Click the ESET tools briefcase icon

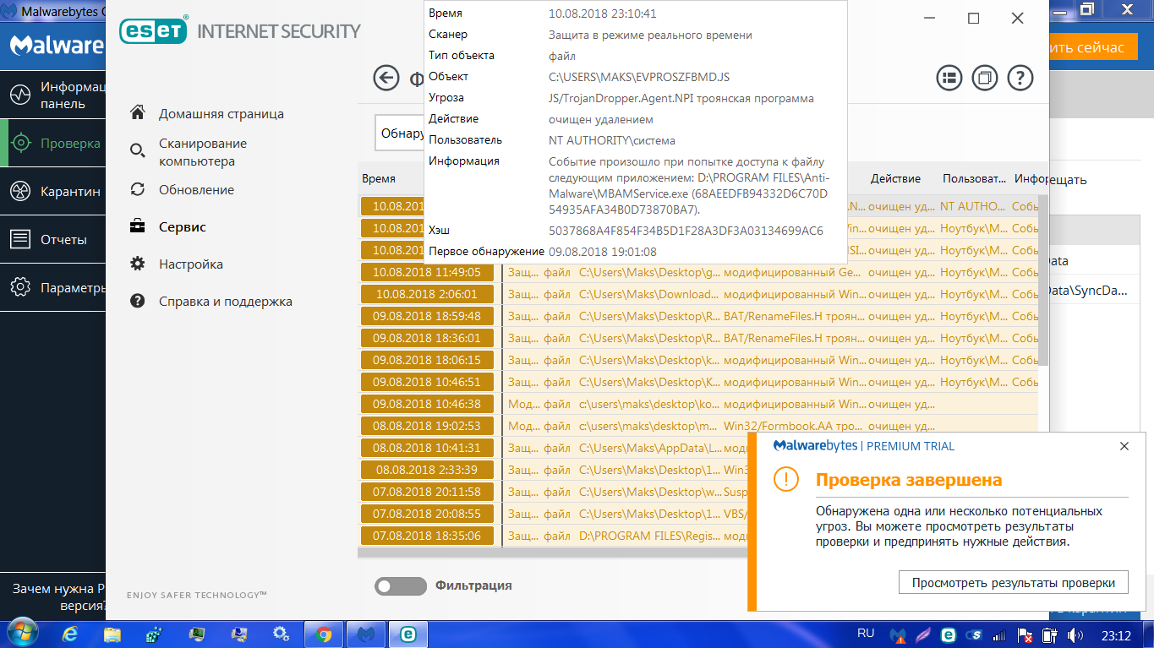(137, 226)
